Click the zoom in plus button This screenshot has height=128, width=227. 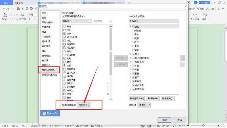point(218,125)
